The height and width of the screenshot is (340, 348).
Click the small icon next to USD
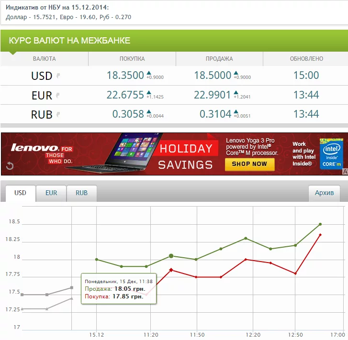[58, 76]
